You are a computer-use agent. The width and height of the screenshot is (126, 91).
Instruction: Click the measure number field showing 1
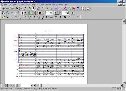[48, 13]
